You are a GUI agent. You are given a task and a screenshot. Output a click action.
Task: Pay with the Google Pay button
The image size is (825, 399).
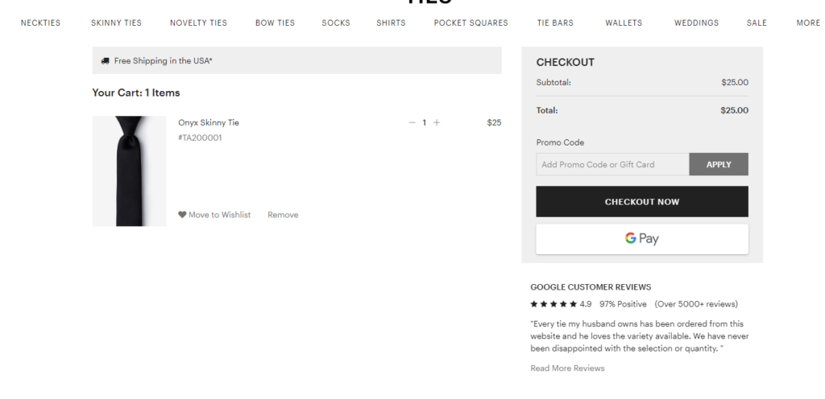click(641, 239)
